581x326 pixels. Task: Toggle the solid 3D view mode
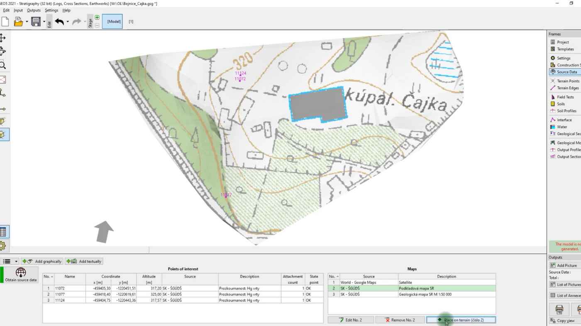[3, 134]
